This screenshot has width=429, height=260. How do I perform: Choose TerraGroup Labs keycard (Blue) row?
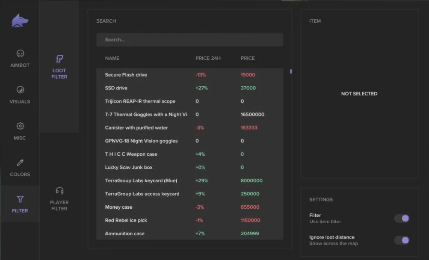click(141, 180)
